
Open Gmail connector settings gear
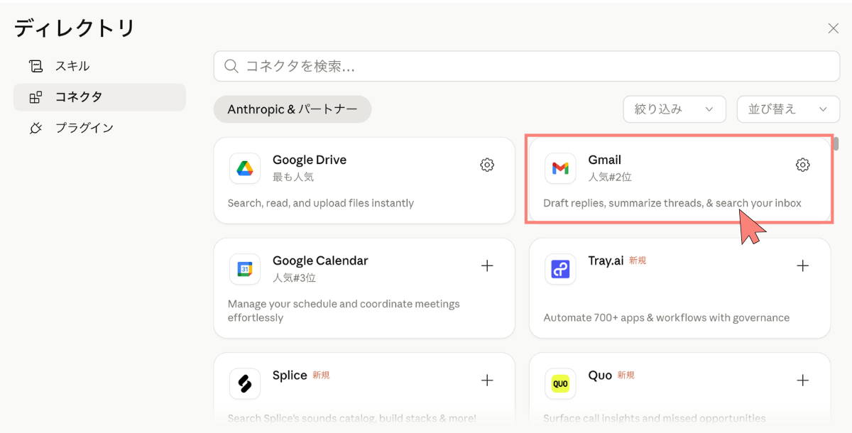(802, 165)
